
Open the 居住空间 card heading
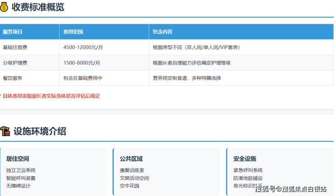[18, 159]
